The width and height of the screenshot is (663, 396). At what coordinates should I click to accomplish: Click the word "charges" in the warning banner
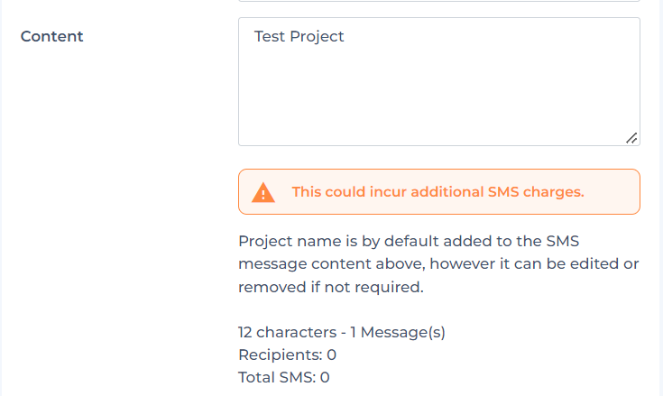554,191
